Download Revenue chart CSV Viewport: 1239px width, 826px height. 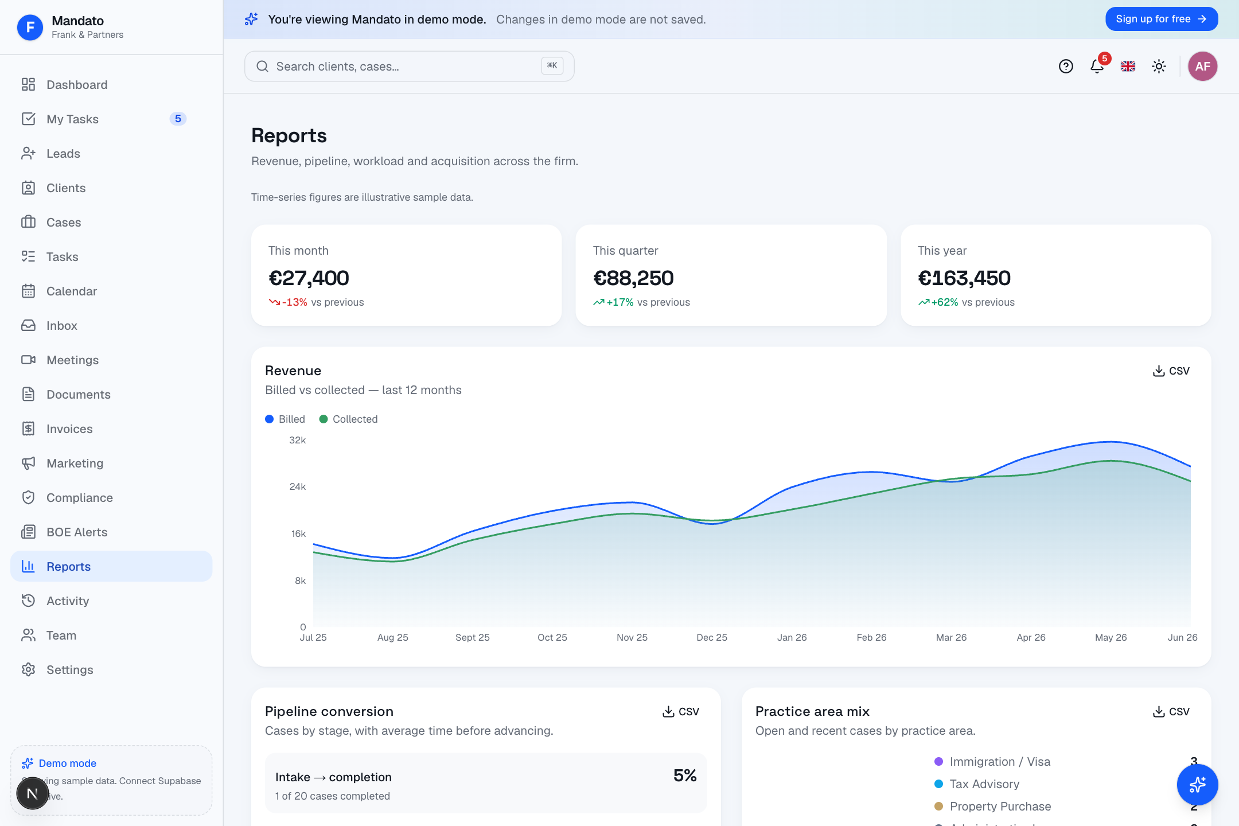click(x=1171, y=371)
